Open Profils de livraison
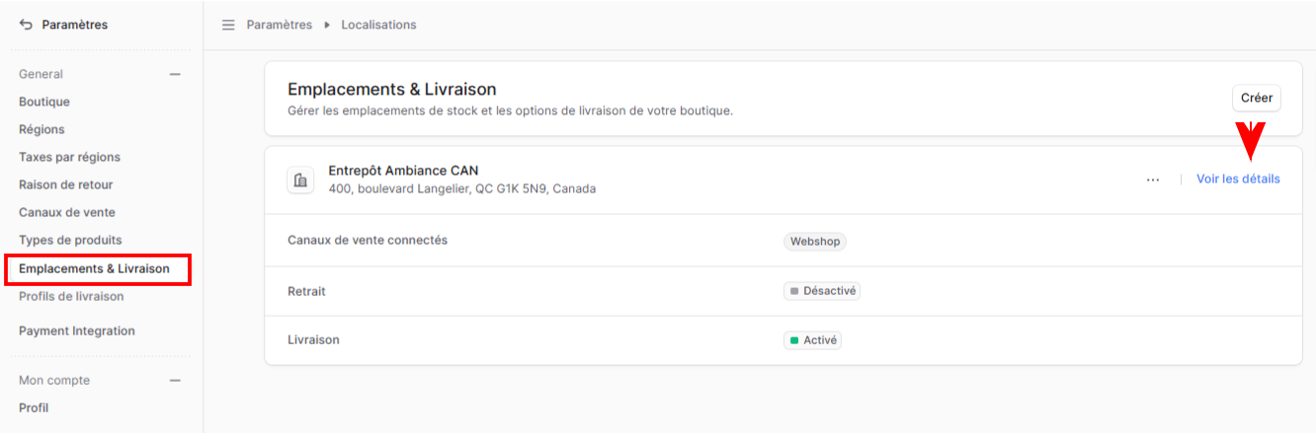 pyautogui.click(x=71, y=296)
